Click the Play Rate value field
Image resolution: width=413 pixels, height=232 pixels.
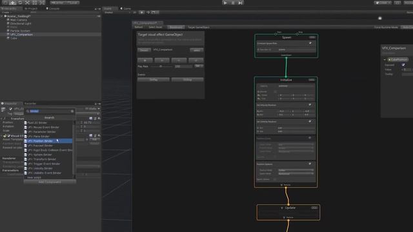pyautogui.click(x=183, y=66)
